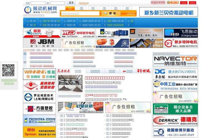Click 广告位招租 banner beside 红星筛网
221x138 pixels.
(x=128, y=107)
